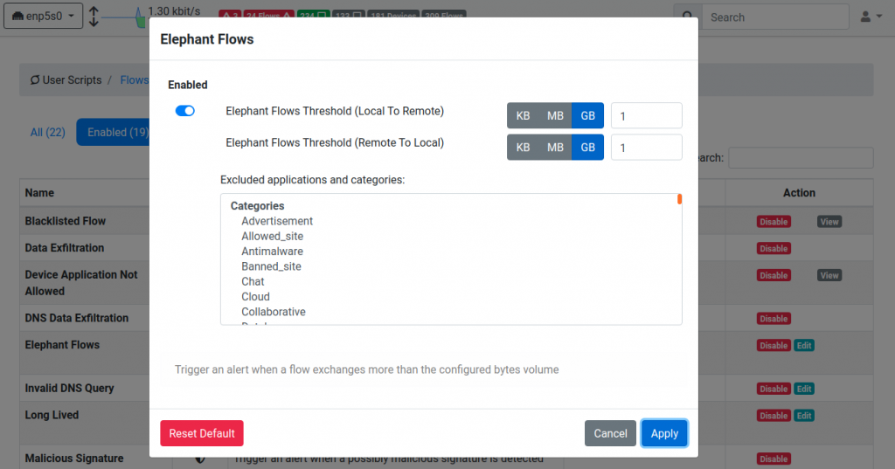This screenshot has height=469, width=895.
Task: Click Reset Default button
Action: [x=202, y=433]
